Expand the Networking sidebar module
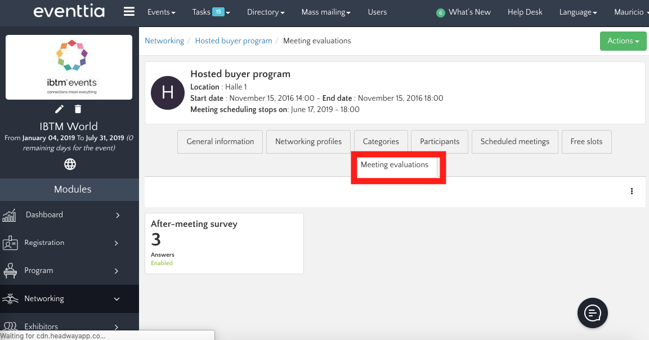 pyautogui.click(x=69, y=299)
